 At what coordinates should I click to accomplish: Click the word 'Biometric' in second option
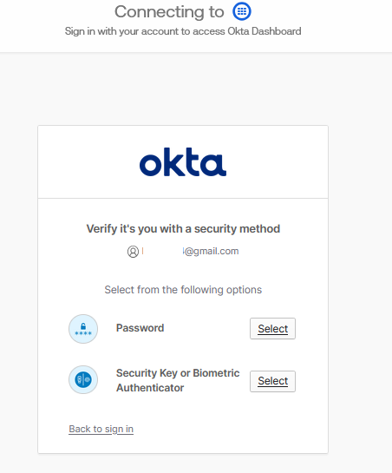click(x=216, y=373)
